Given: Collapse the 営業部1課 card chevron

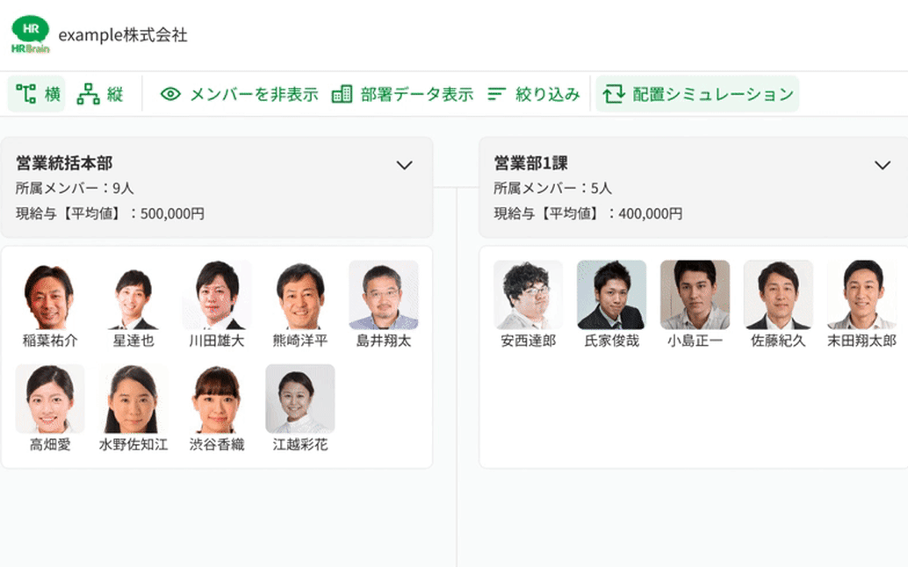Looking at the screenshot, I should point(881,165).
